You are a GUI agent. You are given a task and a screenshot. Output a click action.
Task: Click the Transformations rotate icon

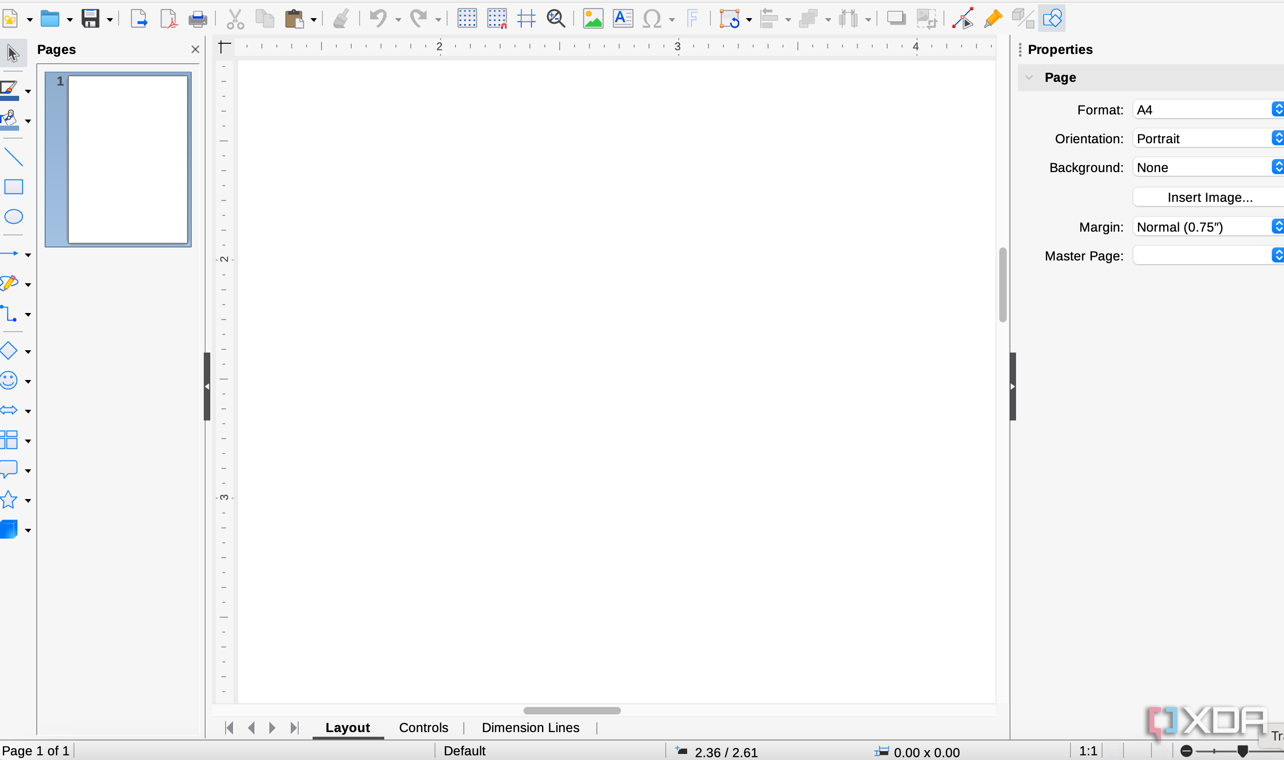click(729, 19)
